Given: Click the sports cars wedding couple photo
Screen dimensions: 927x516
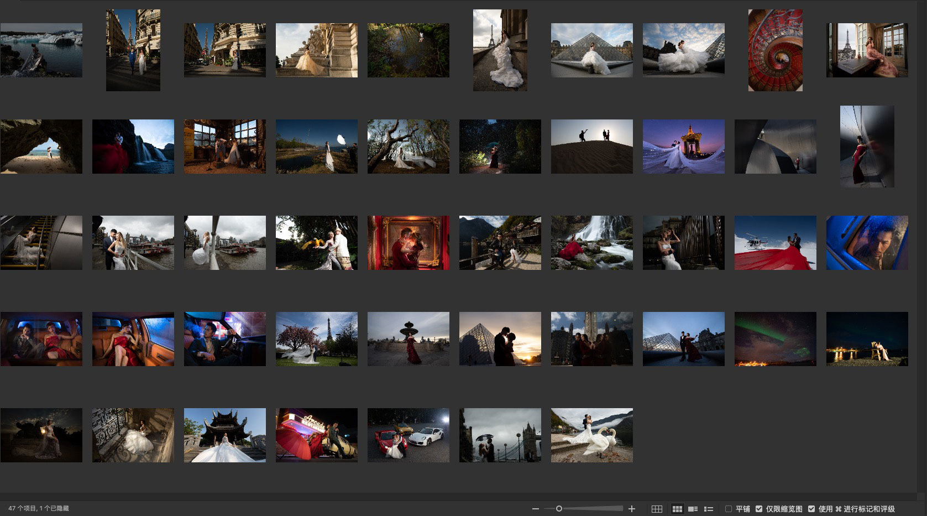Looking at the screenshot, I should (408, 435).
